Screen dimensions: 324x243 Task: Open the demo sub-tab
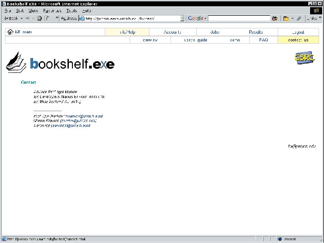(235, 40)
